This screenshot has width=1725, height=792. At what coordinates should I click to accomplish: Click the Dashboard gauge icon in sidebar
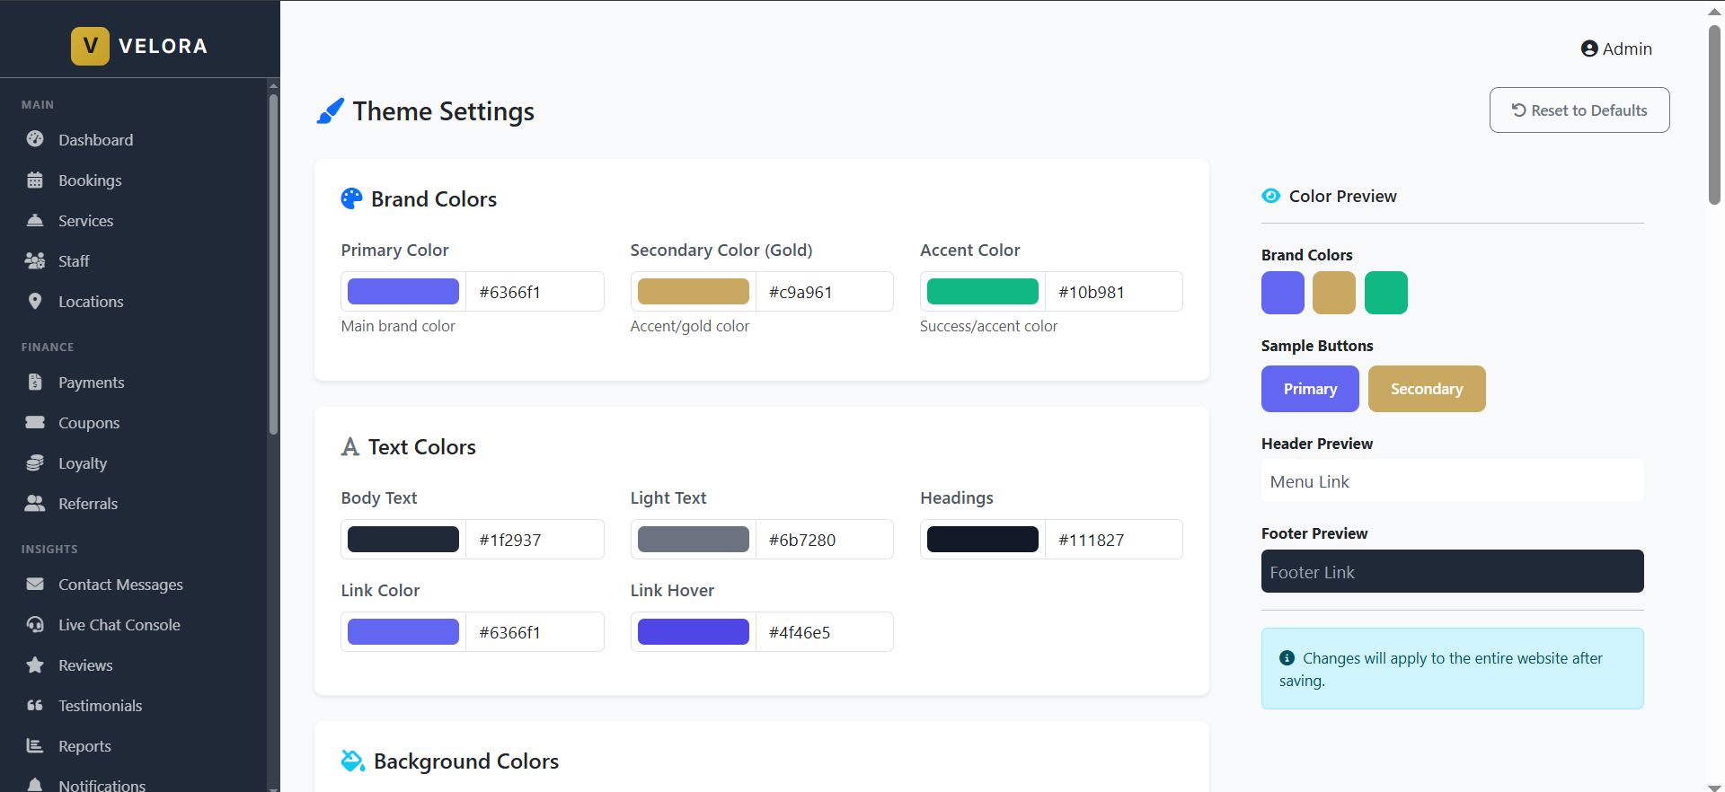tap(35, 139)
